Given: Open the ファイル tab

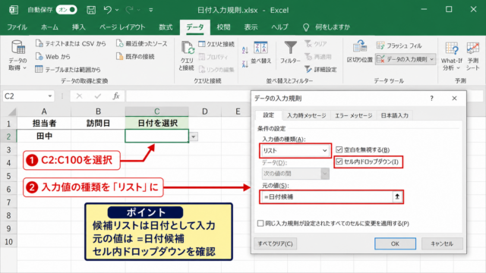Looking at the screenshot, I should coord(17,27).
